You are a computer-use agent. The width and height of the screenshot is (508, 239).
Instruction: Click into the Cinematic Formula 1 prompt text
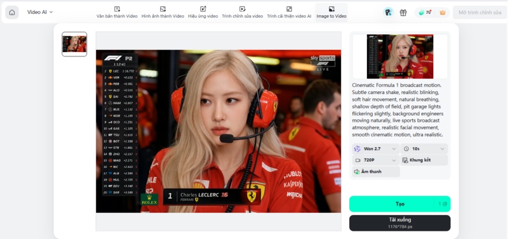click(398, 110)
